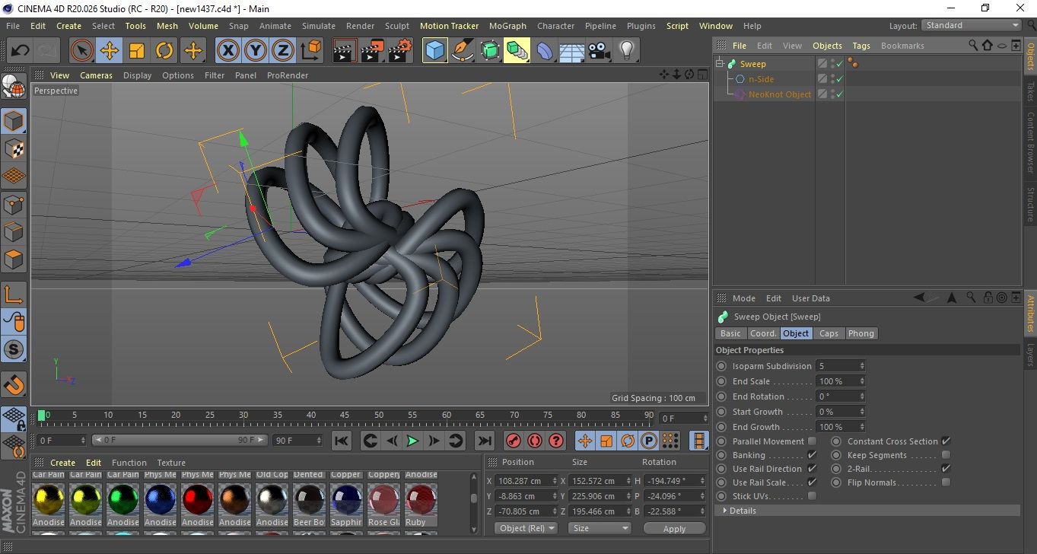Select the Move tool in top toolbar

pyautogui.click(x=110, y=51)
